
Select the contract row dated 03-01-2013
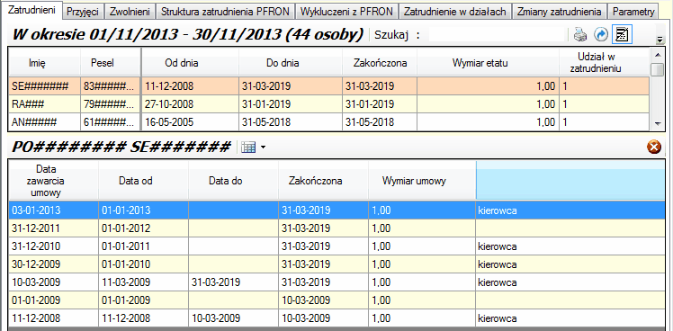pyautogui.click(x=336, y=210)
